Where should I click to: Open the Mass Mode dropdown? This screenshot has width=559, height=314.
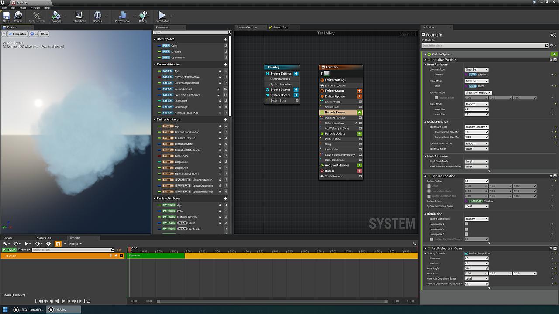click(x=476, y=104)
